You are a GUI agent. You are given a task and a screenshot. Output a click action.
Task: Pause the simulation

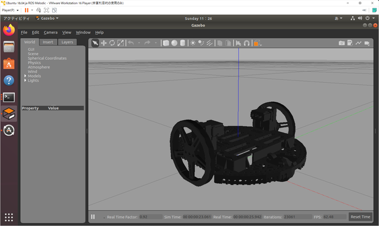[x=93, y=217]
